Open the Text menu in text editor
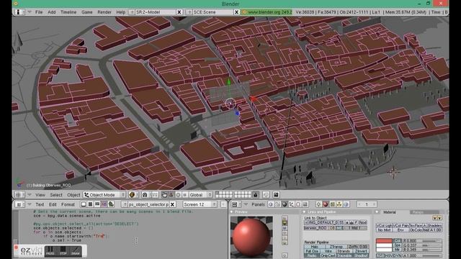The image size is (461, 259). point(40,204)
